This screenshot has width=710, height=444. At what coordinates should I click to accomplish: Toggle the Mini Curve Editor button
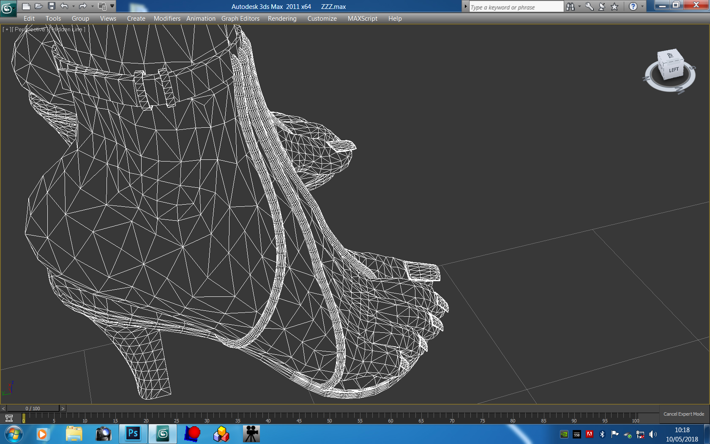point(9,418)
